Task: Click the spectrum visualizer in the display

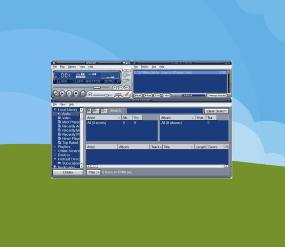Action: click(110, 76)
